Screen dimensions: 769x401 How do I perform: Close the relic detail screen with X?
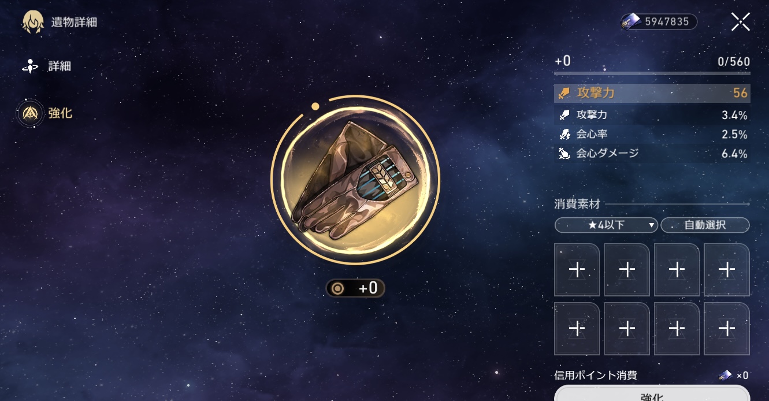[740, 22]
